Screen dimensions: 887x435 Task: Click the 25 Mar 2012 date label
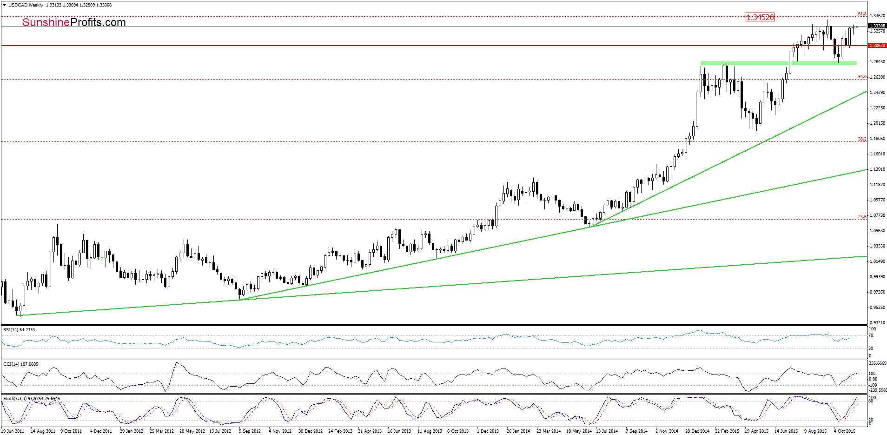(162, 431)
